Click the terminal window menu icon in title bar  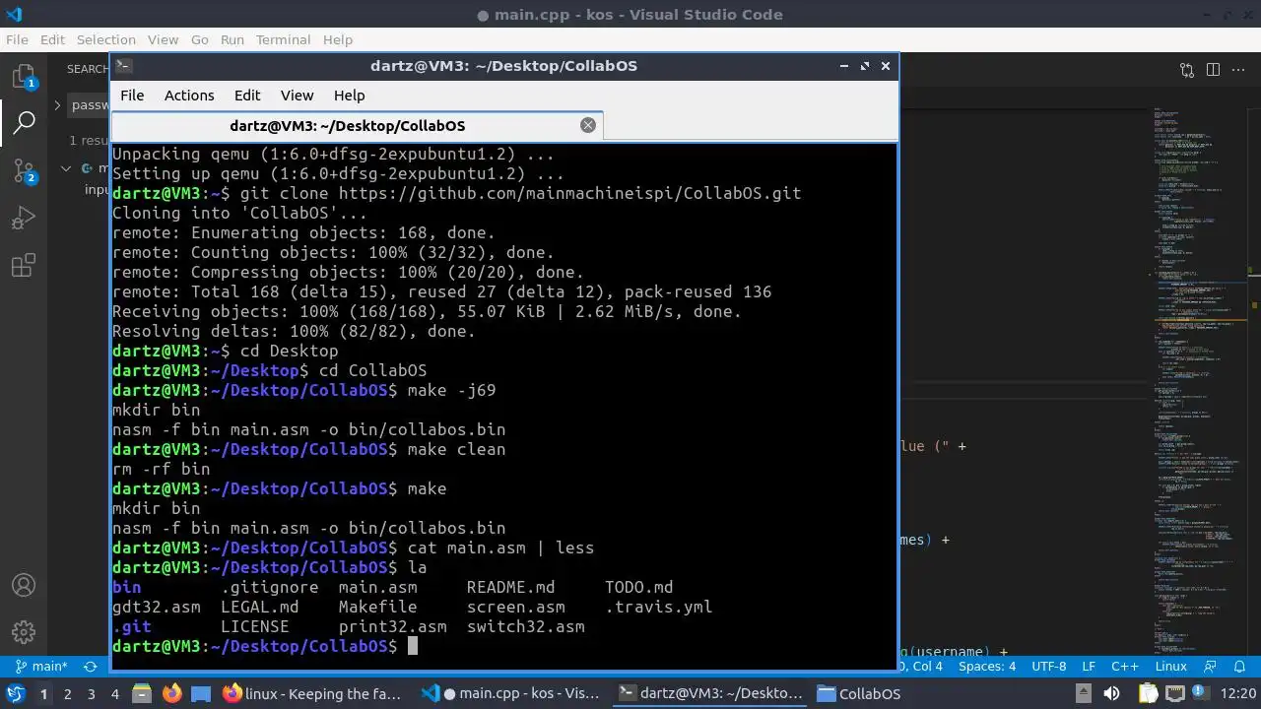pos(123,66)
